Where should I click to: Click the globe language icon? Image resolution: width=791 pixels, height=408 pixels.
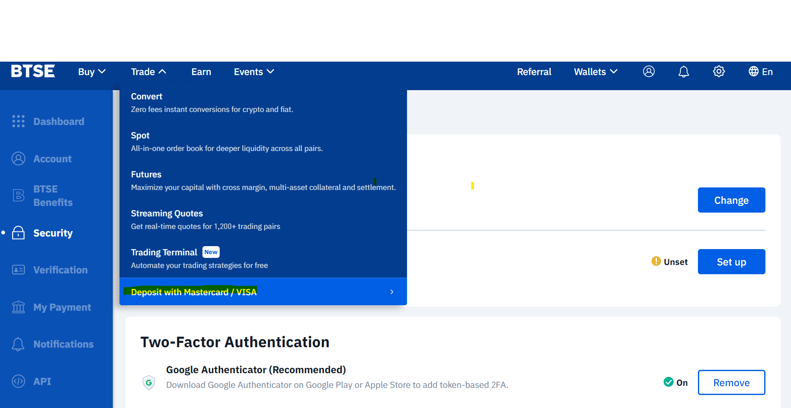pos(753,72)
